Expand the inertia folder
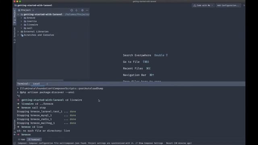258x145 pixels. 21,21
